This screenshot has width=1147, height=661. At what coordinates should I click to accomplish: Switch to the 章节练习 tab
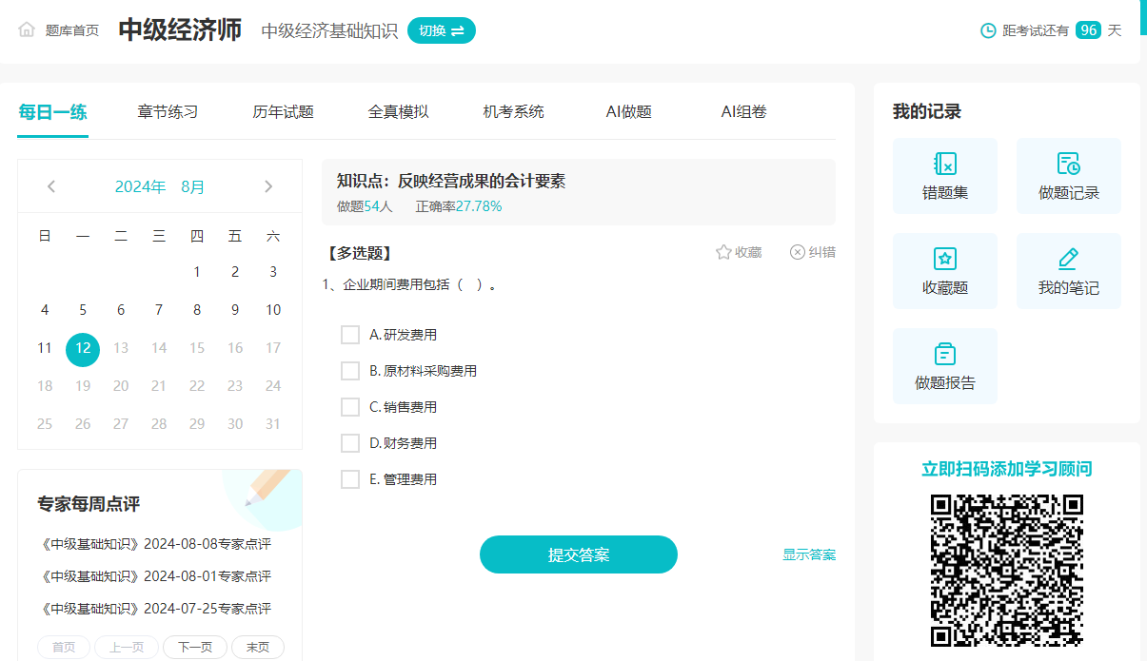coord(168,112)
